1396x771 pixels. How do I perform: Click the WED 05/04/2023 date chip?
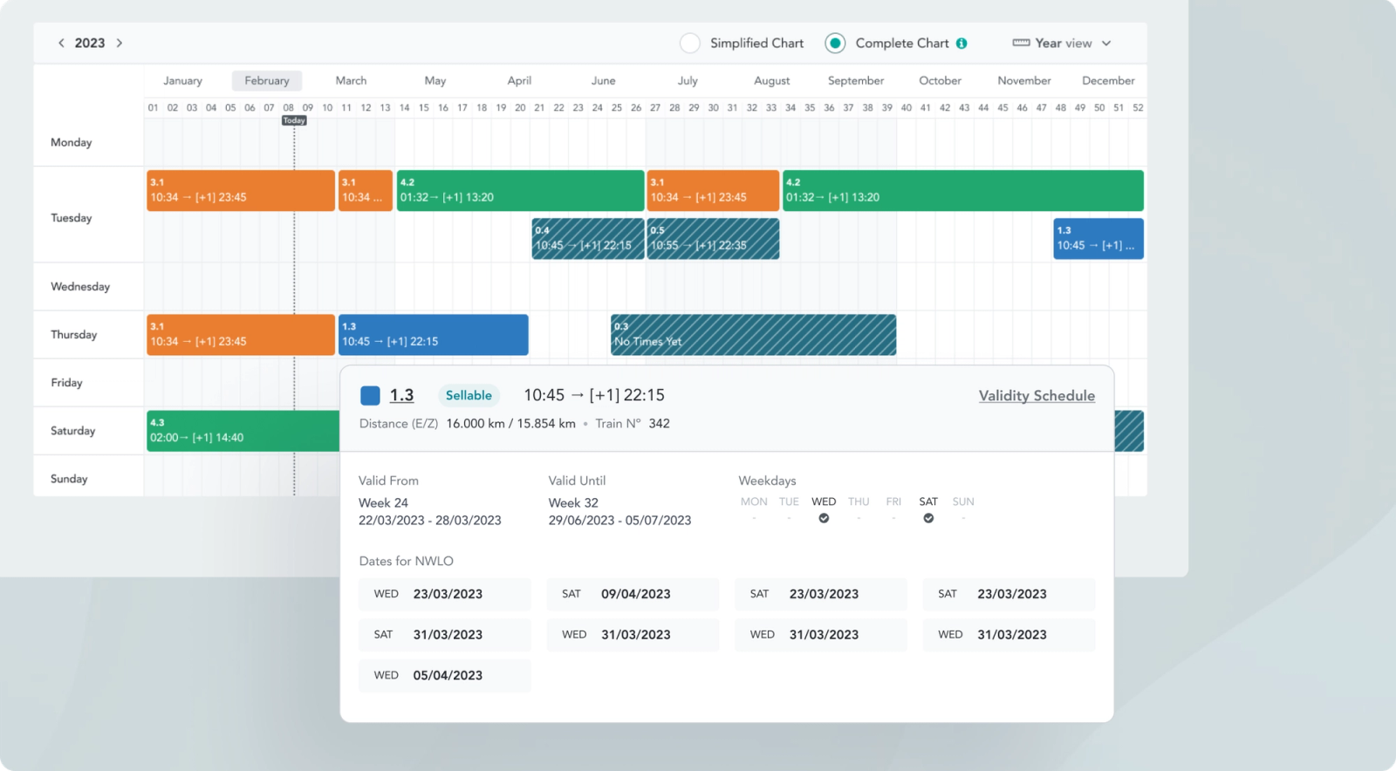pos(445,675)
